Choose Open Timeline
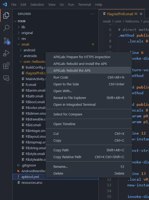This screenshot has height=200, width=149. click(89, 124)
